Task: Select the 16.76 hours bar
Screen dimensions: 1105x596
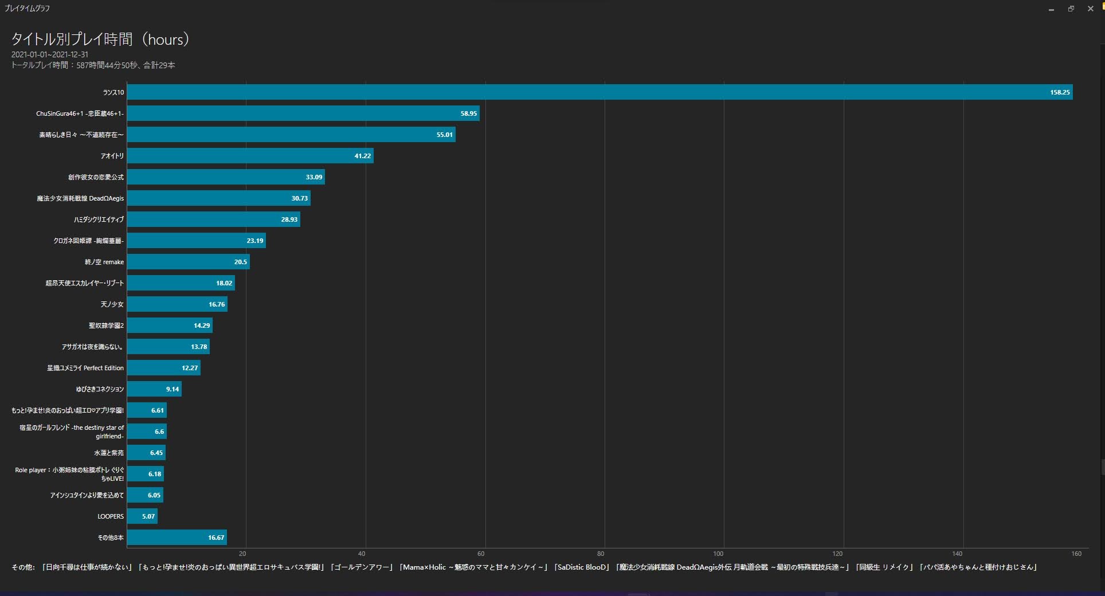Action: point(177,304)
